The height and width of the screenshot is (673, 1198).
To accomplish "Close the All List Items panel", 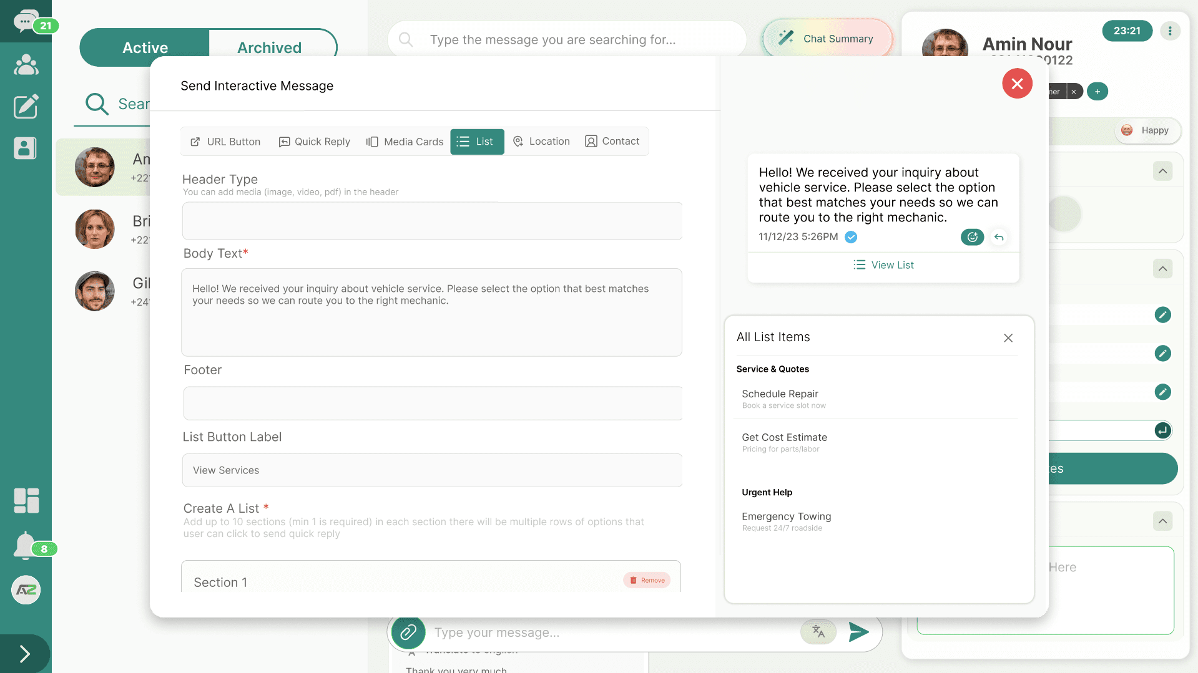I will (x=1008, y=338).
